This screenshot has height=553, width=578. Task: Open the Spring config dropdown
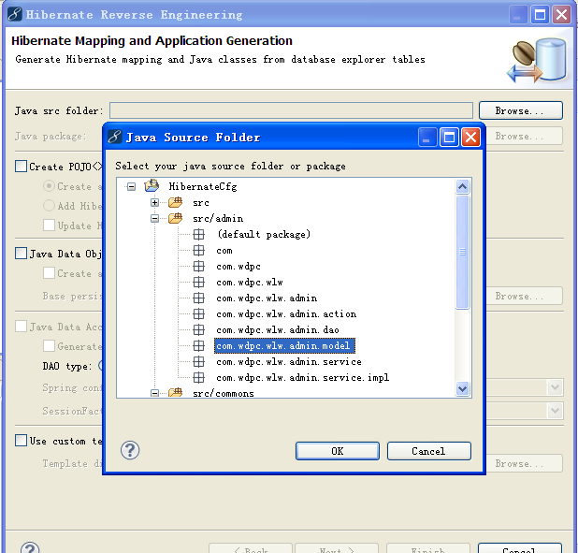pos(556,387)
